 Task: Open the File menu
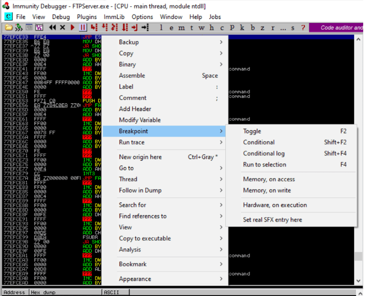pyautogui.click(x=21, y=17)
